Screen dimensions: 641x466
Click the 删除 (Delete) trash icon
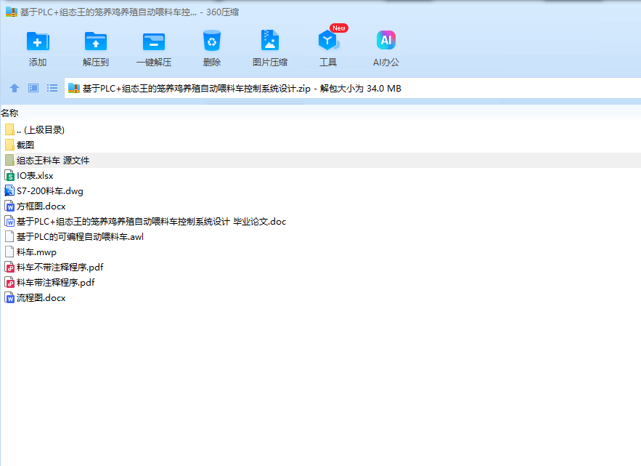pos(212,41)
